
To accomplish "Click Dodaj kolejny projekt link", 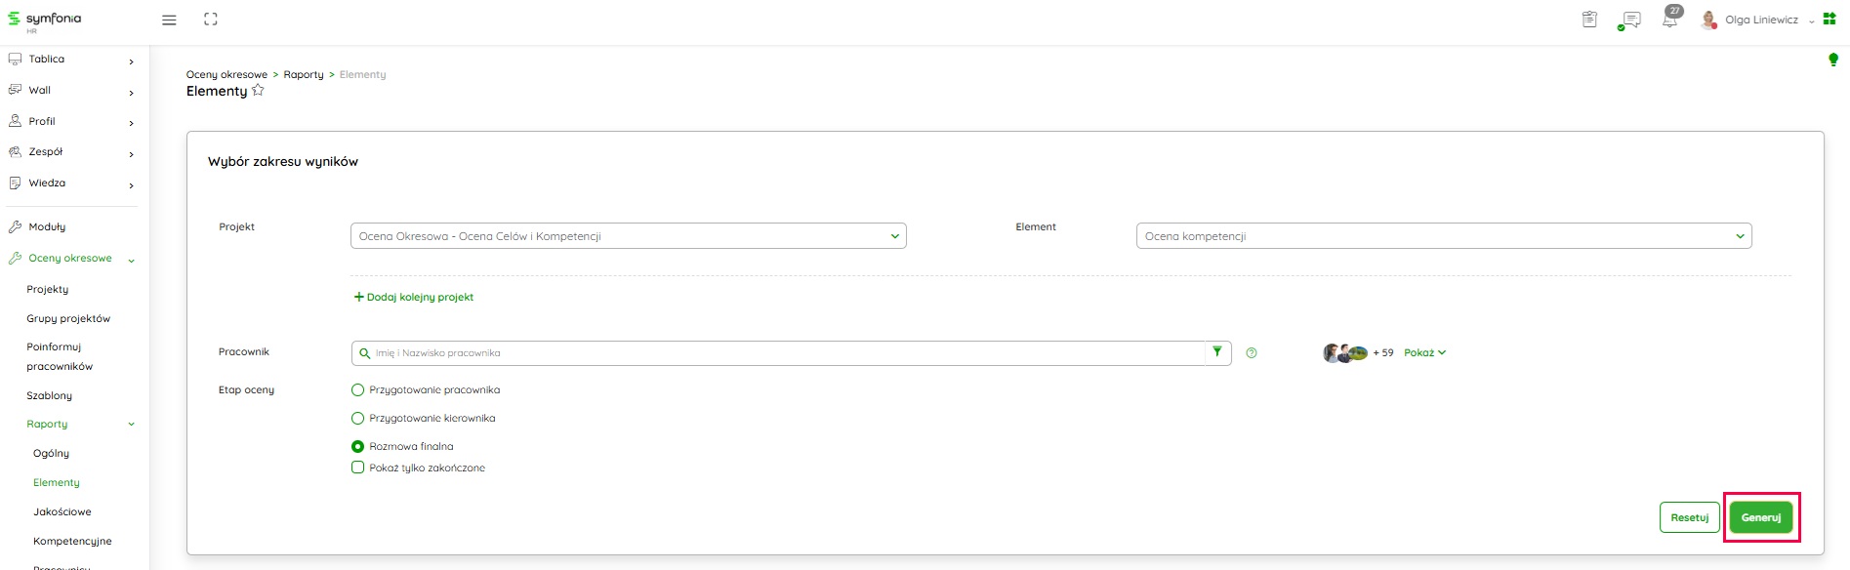I will (x=414, y=297).
